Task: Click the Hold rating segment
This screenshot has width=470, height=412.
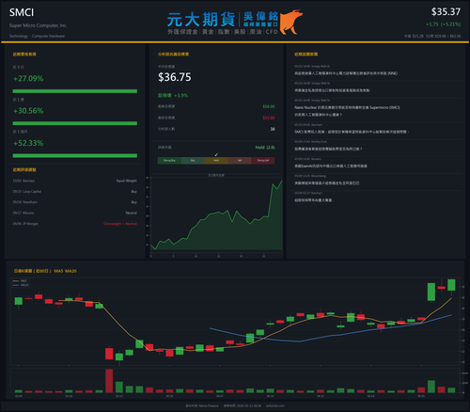Action: click(216, 161)
